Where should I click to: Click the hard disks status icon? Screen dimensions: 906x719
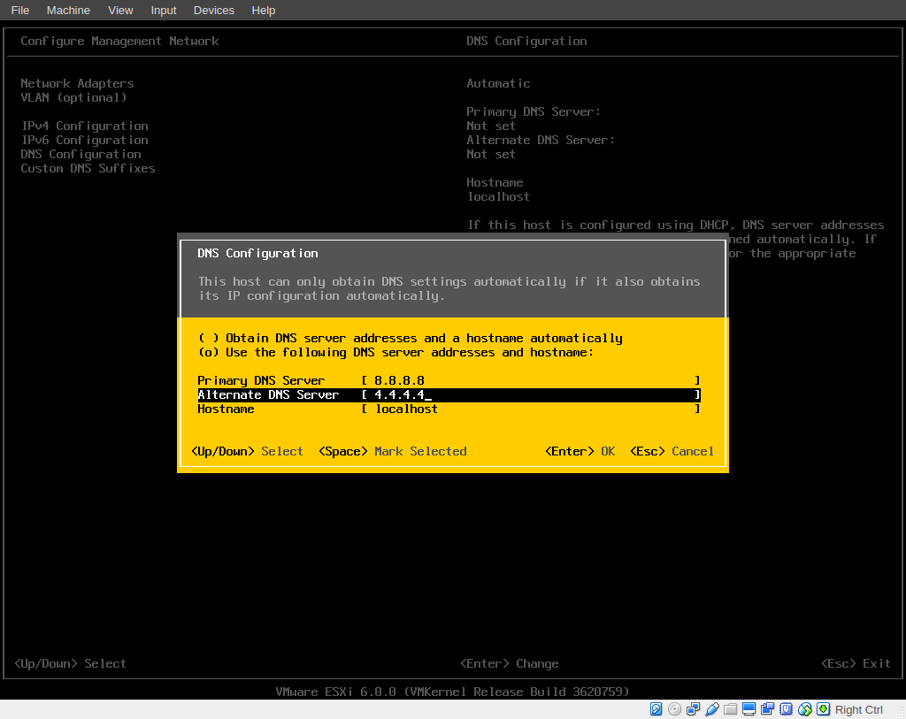point(656,708)
